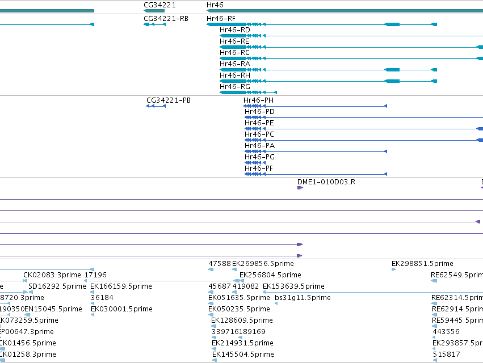Open the Hr46-PD protein label
The height and width of the screenshot is (363, 483).
(x=259, y=112)
